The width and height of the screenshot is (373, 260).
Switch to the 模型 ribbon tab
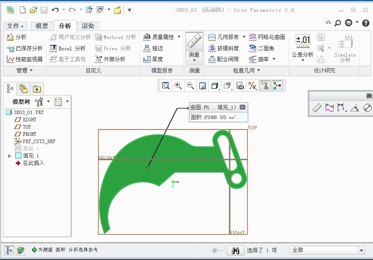42,26
